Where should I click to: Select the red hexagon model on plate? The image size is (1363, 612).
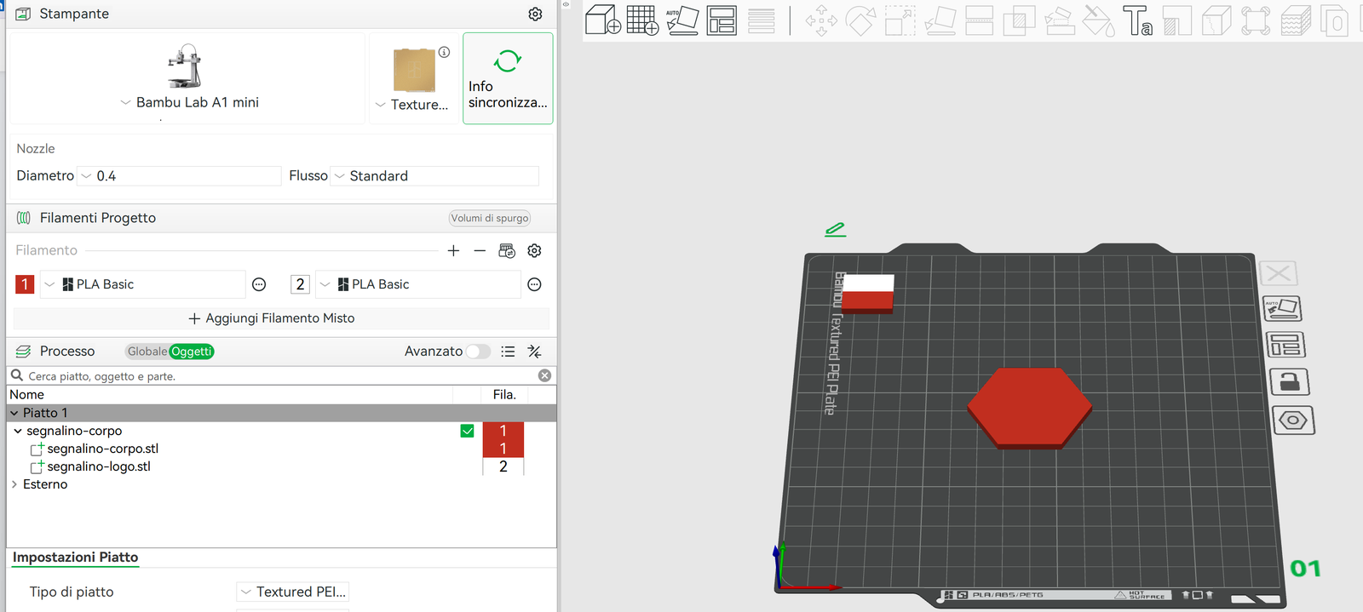click(1030, 407)
